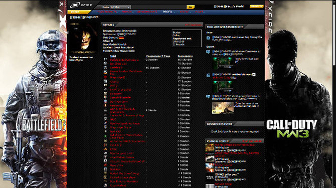Click the red link in CLANS & GILDEN header
This screenshot has height=188, width=336.
coord(252,141)
